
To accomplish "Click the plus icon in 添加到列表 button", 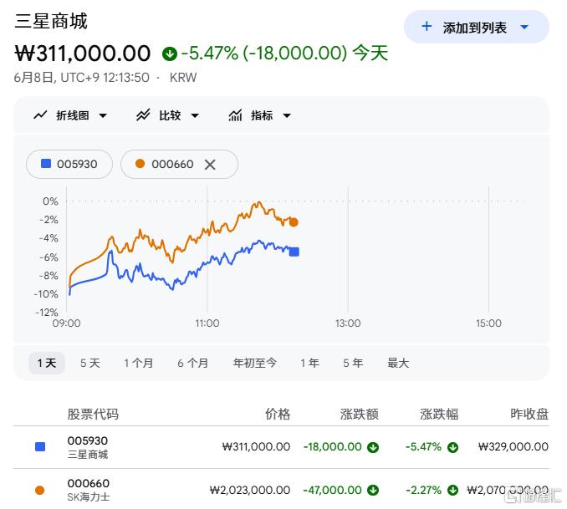I will (x=427, y=27).
